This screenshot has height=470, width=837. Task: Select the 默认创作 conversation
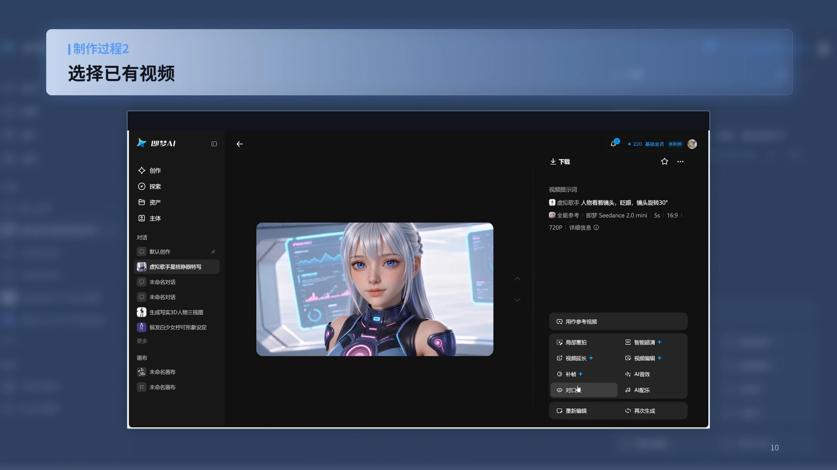click(x=177, y=252)
